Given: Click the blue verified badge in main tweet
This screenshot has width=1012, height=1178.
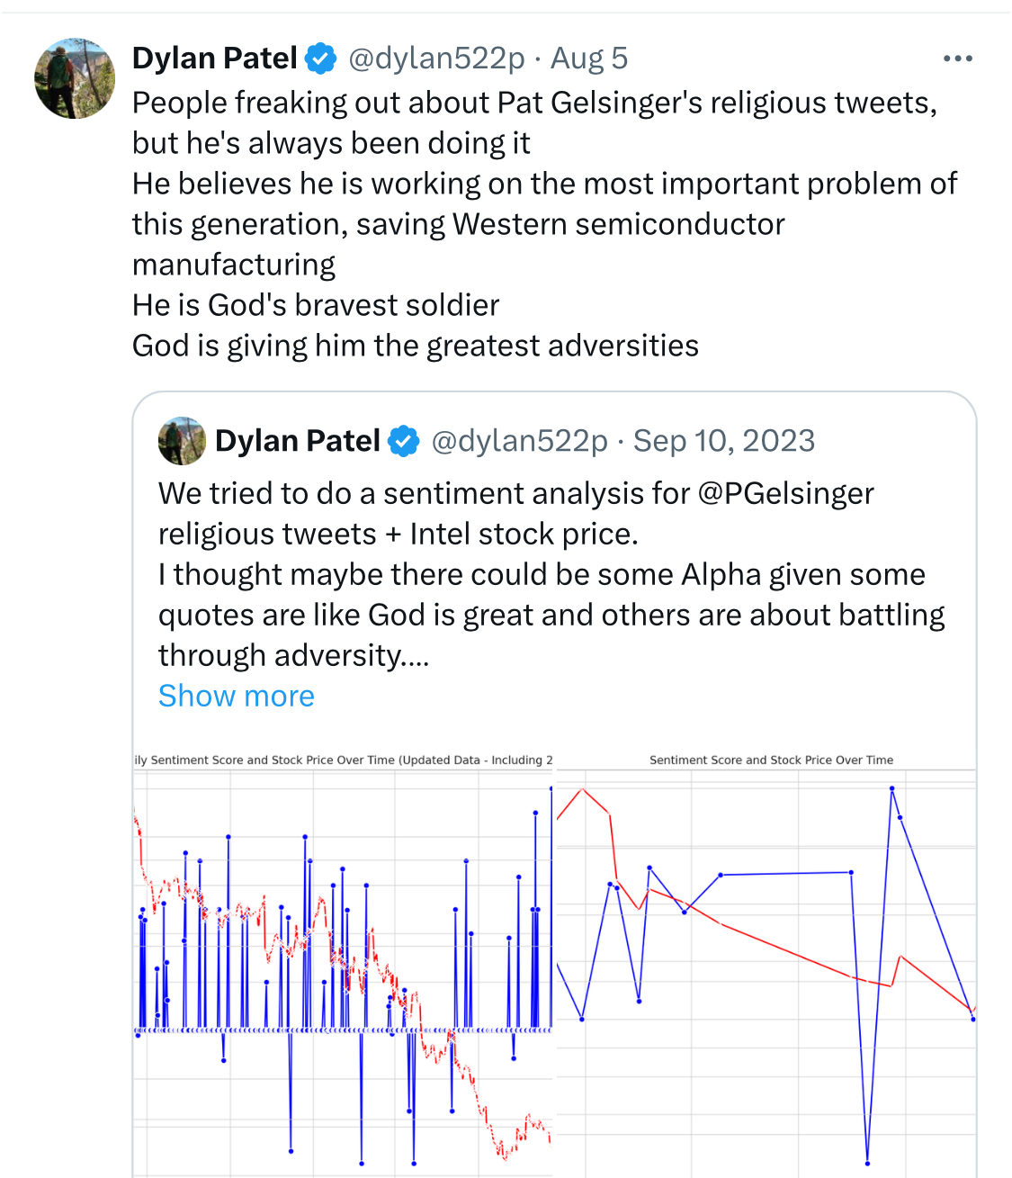Looking at the screenshot, I should click(320, 58).
